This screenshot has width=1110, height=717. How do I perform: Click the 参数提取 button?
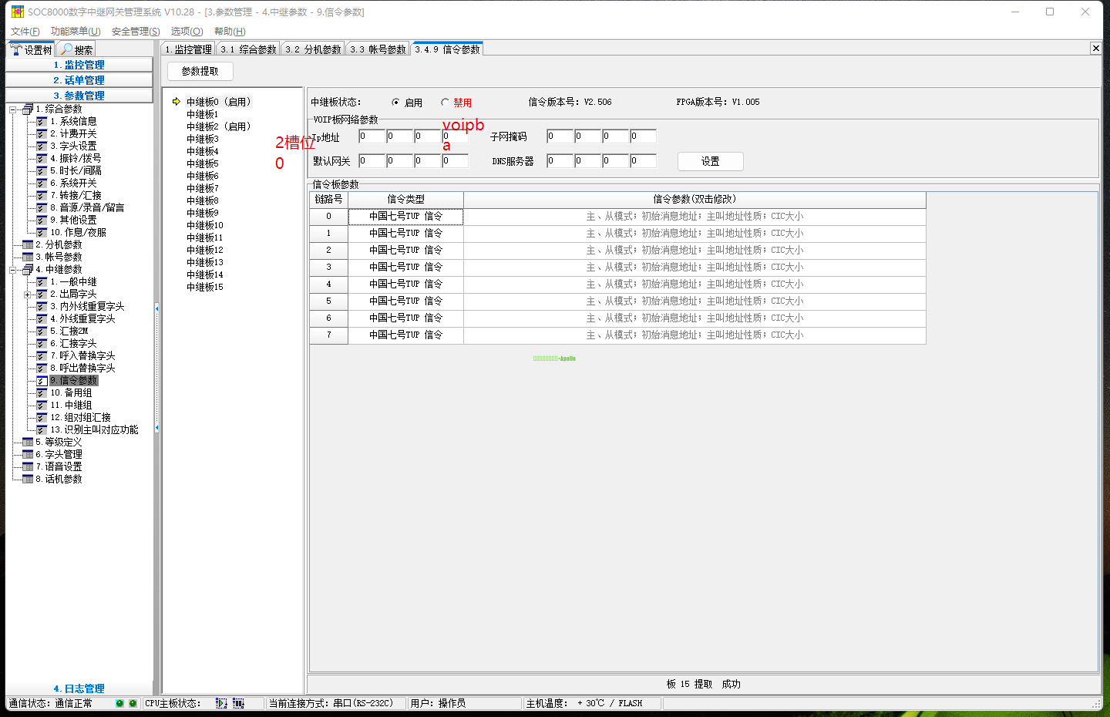pos(200,71)
